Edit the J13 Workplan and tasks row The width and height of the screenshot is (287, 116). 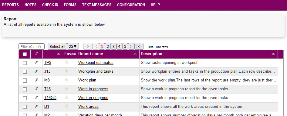(37, 71)
